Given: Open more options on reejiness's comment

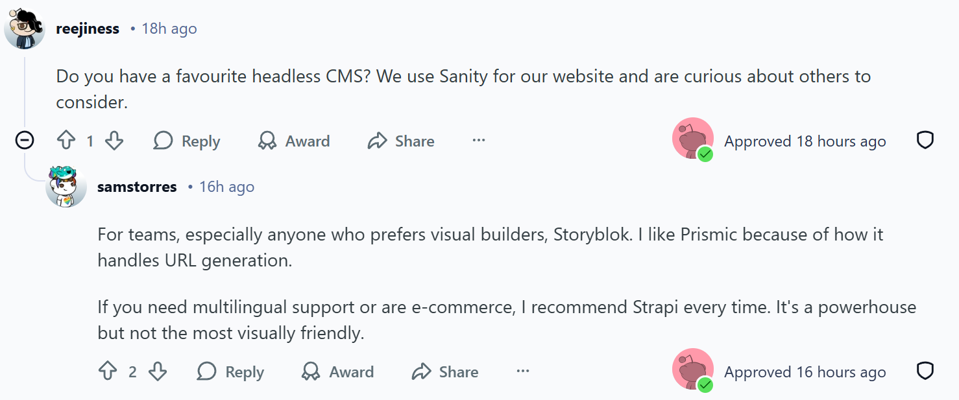Looking at the screenshot, I should tap(479, 141).
